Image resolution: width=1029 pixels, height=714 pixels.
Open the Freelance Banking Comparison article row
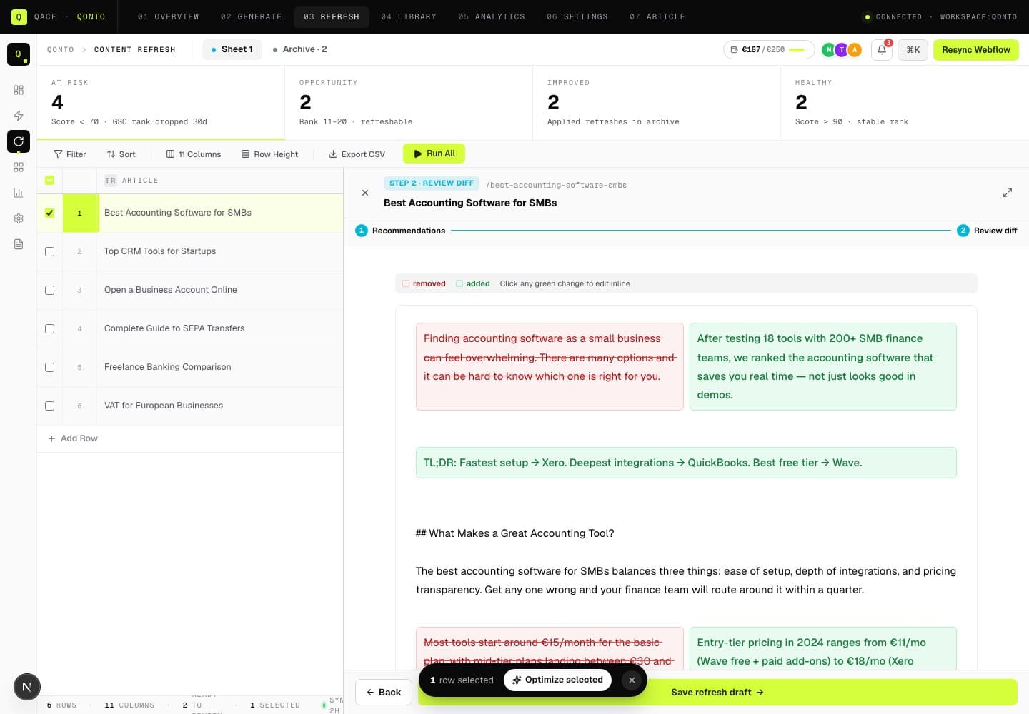click(x=168, y=367)
